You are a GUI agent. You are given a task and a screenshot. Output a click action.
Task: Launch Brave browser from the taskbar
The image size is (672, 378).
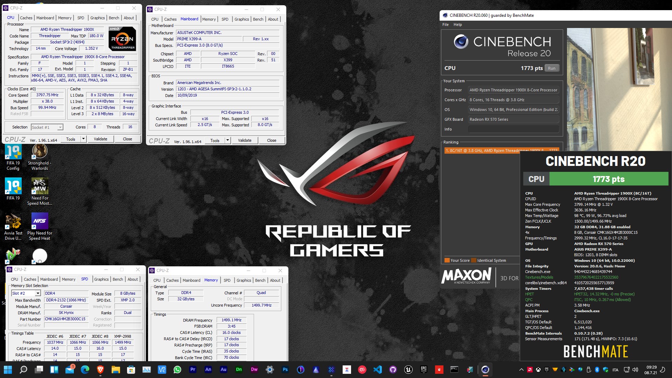(100, 369)
